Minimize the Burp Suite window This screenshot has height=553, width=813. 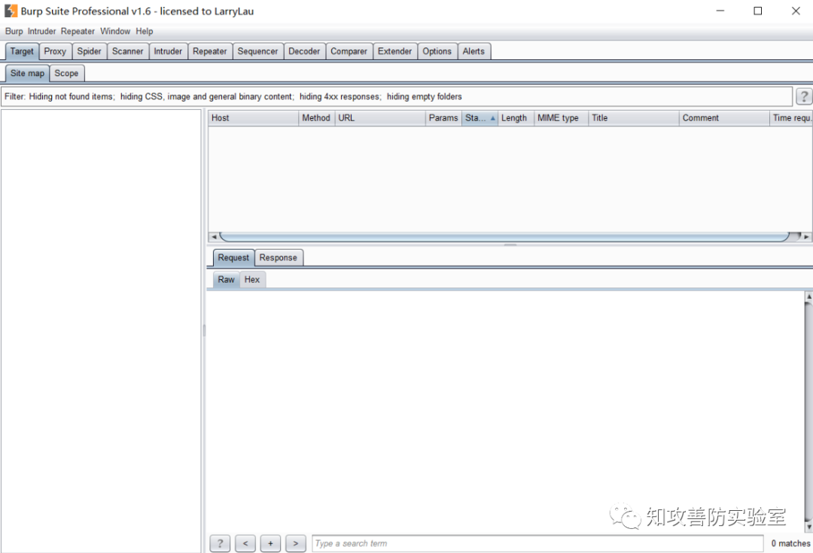[x=720, y=11]
